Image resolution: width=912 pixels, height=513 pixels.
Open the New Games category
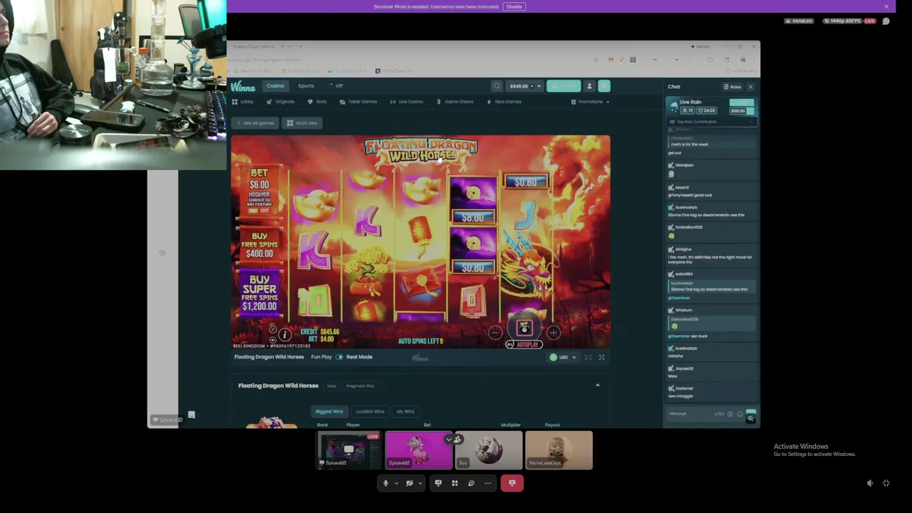click(504, 102)
